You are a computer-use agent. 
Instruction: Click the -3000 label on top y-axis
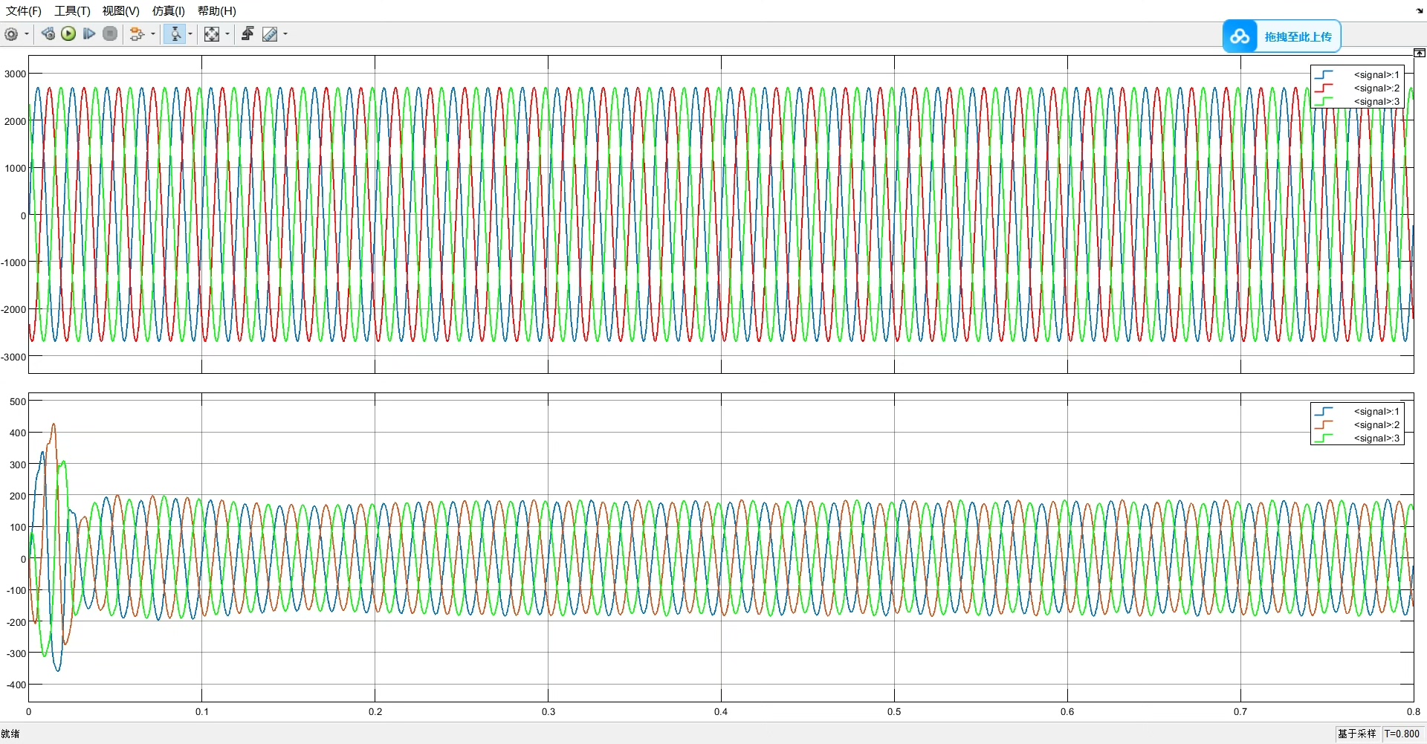pyautogui.click(x=13, y=357)
